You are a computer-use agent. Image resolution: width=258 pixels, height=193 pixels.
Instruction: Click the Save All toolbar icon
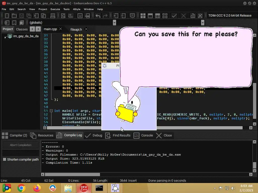[29, 16]
